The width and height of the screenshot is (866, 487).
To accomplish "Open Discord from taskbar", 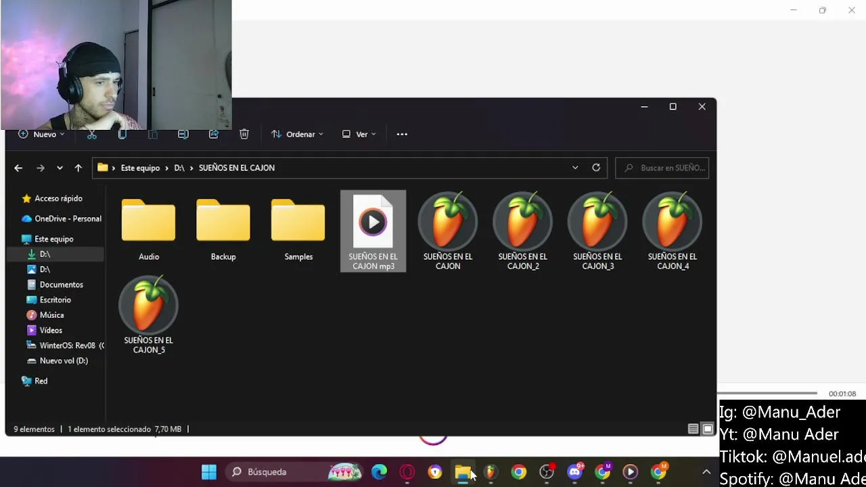I will 575,472.
